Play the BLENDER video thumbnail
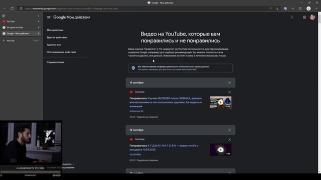The width and height of the screenshot is (321, 180). 221,102
